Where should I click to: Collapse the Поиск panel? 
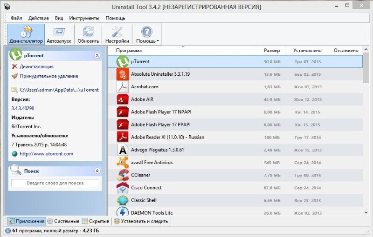(x=97, y=171)
